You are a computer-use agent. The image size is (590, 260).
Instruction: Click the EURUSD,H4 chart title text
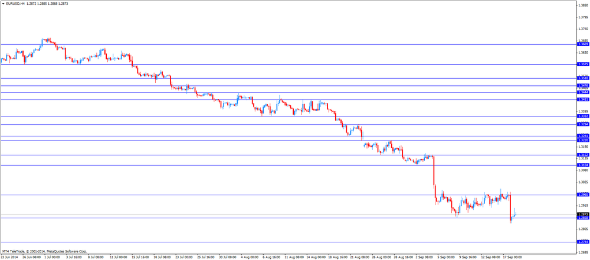coord(15,3)
